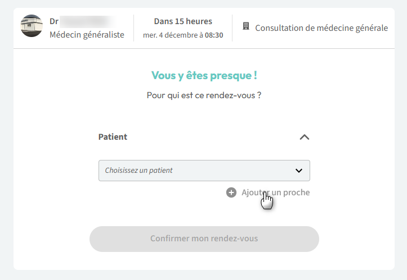407x280 pixels.
Task: Click "Consultation de médecine générale" label
Action: [x=321, y=27]
